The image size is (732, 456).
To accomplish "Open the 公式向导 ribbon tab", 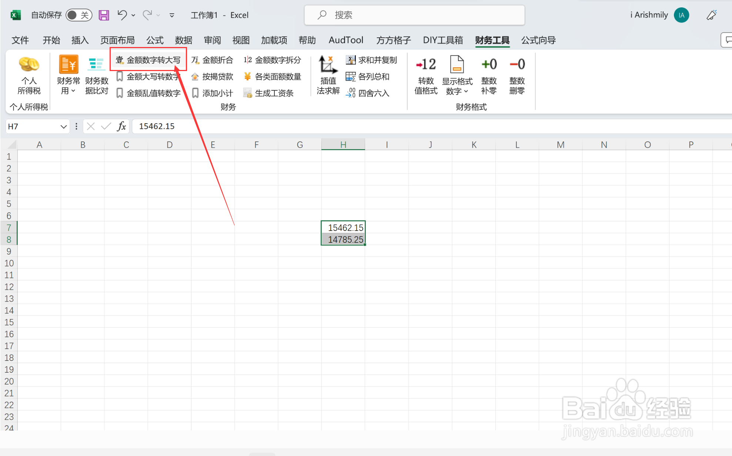I will (538, 40).
